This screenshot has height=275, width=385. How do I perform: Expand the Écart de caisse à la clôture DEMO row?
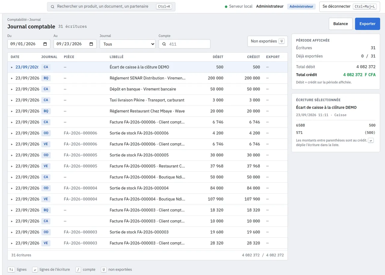point(12,67)
